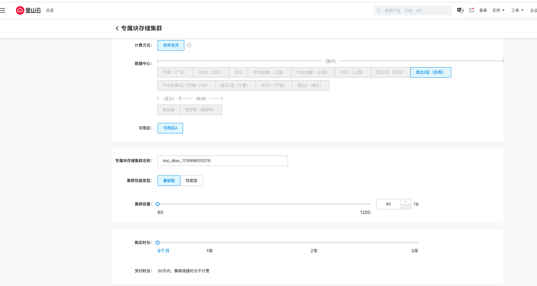
Task: Click the Kingsoft Cloud logo
Action: coord(28,10)
